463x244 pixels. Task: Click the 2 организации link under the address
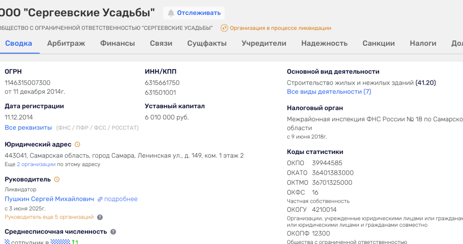[36, 164]
